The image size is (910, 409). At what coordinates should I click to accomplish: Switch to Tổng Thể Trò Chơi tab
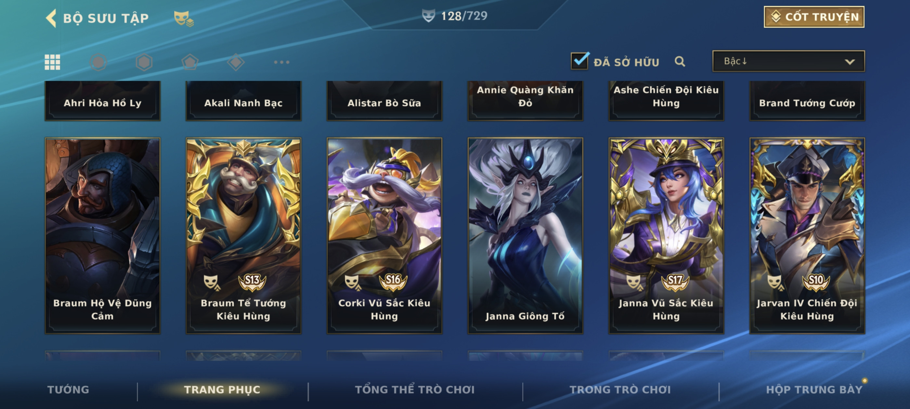[415, 389]
